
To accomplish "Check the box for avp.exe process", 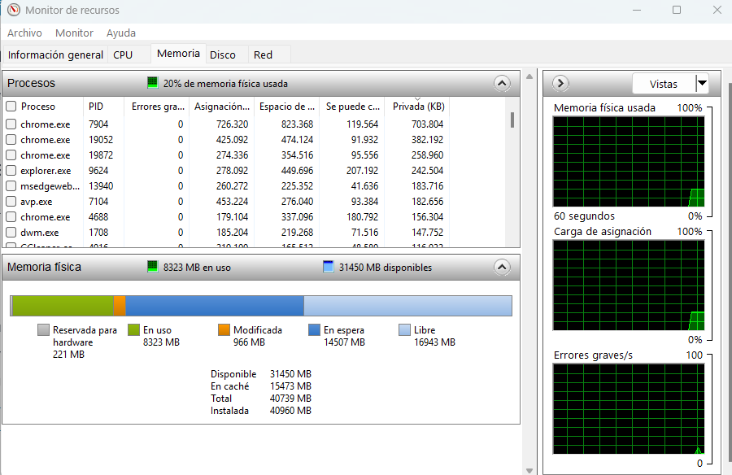I will 11,202.
